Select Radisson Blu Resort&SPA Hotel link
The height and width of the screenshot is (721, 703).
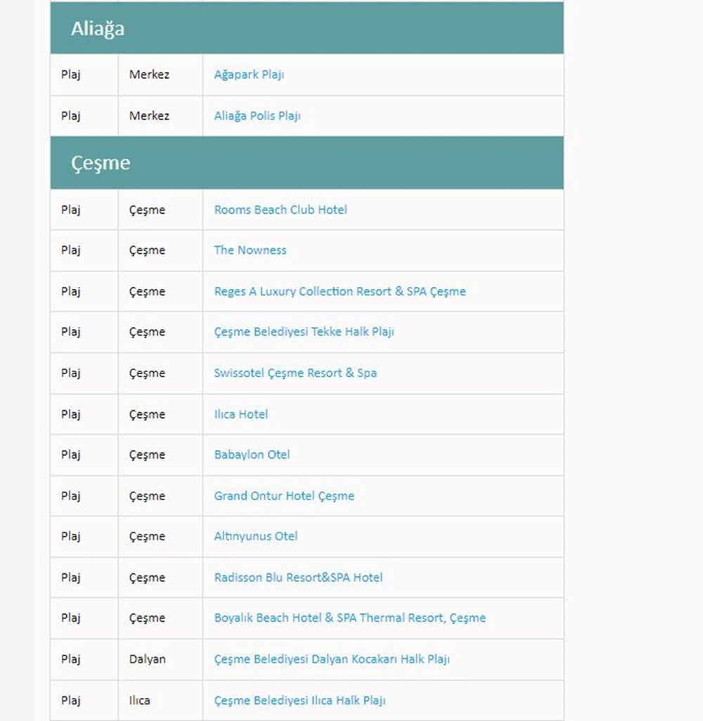point(298,578)
